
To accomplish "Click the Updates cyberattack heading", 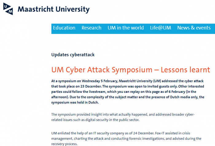I will 73,55.
